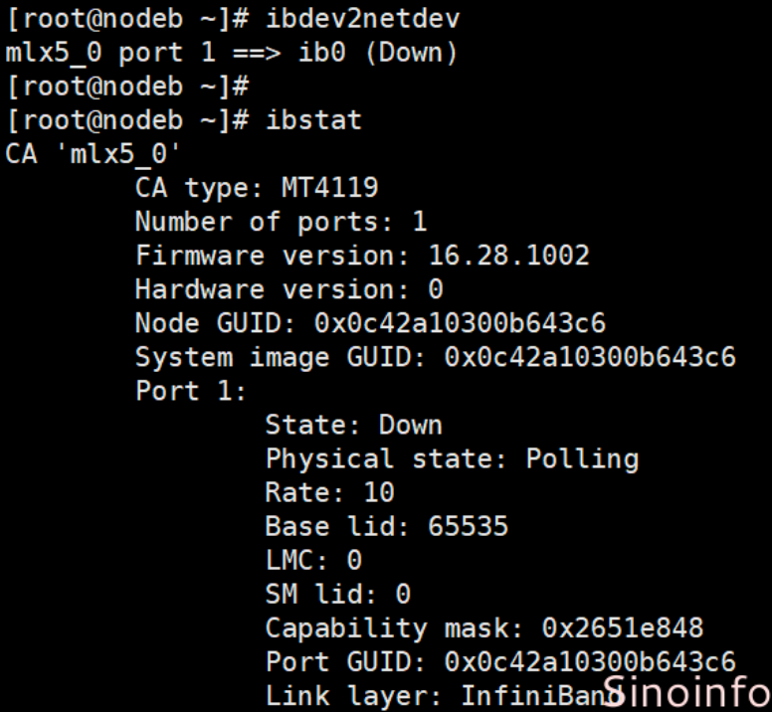This screenshot has width=772, height=712.
Task: Click the 'ib0 (Down)' output text
Action: coord(378,53)
